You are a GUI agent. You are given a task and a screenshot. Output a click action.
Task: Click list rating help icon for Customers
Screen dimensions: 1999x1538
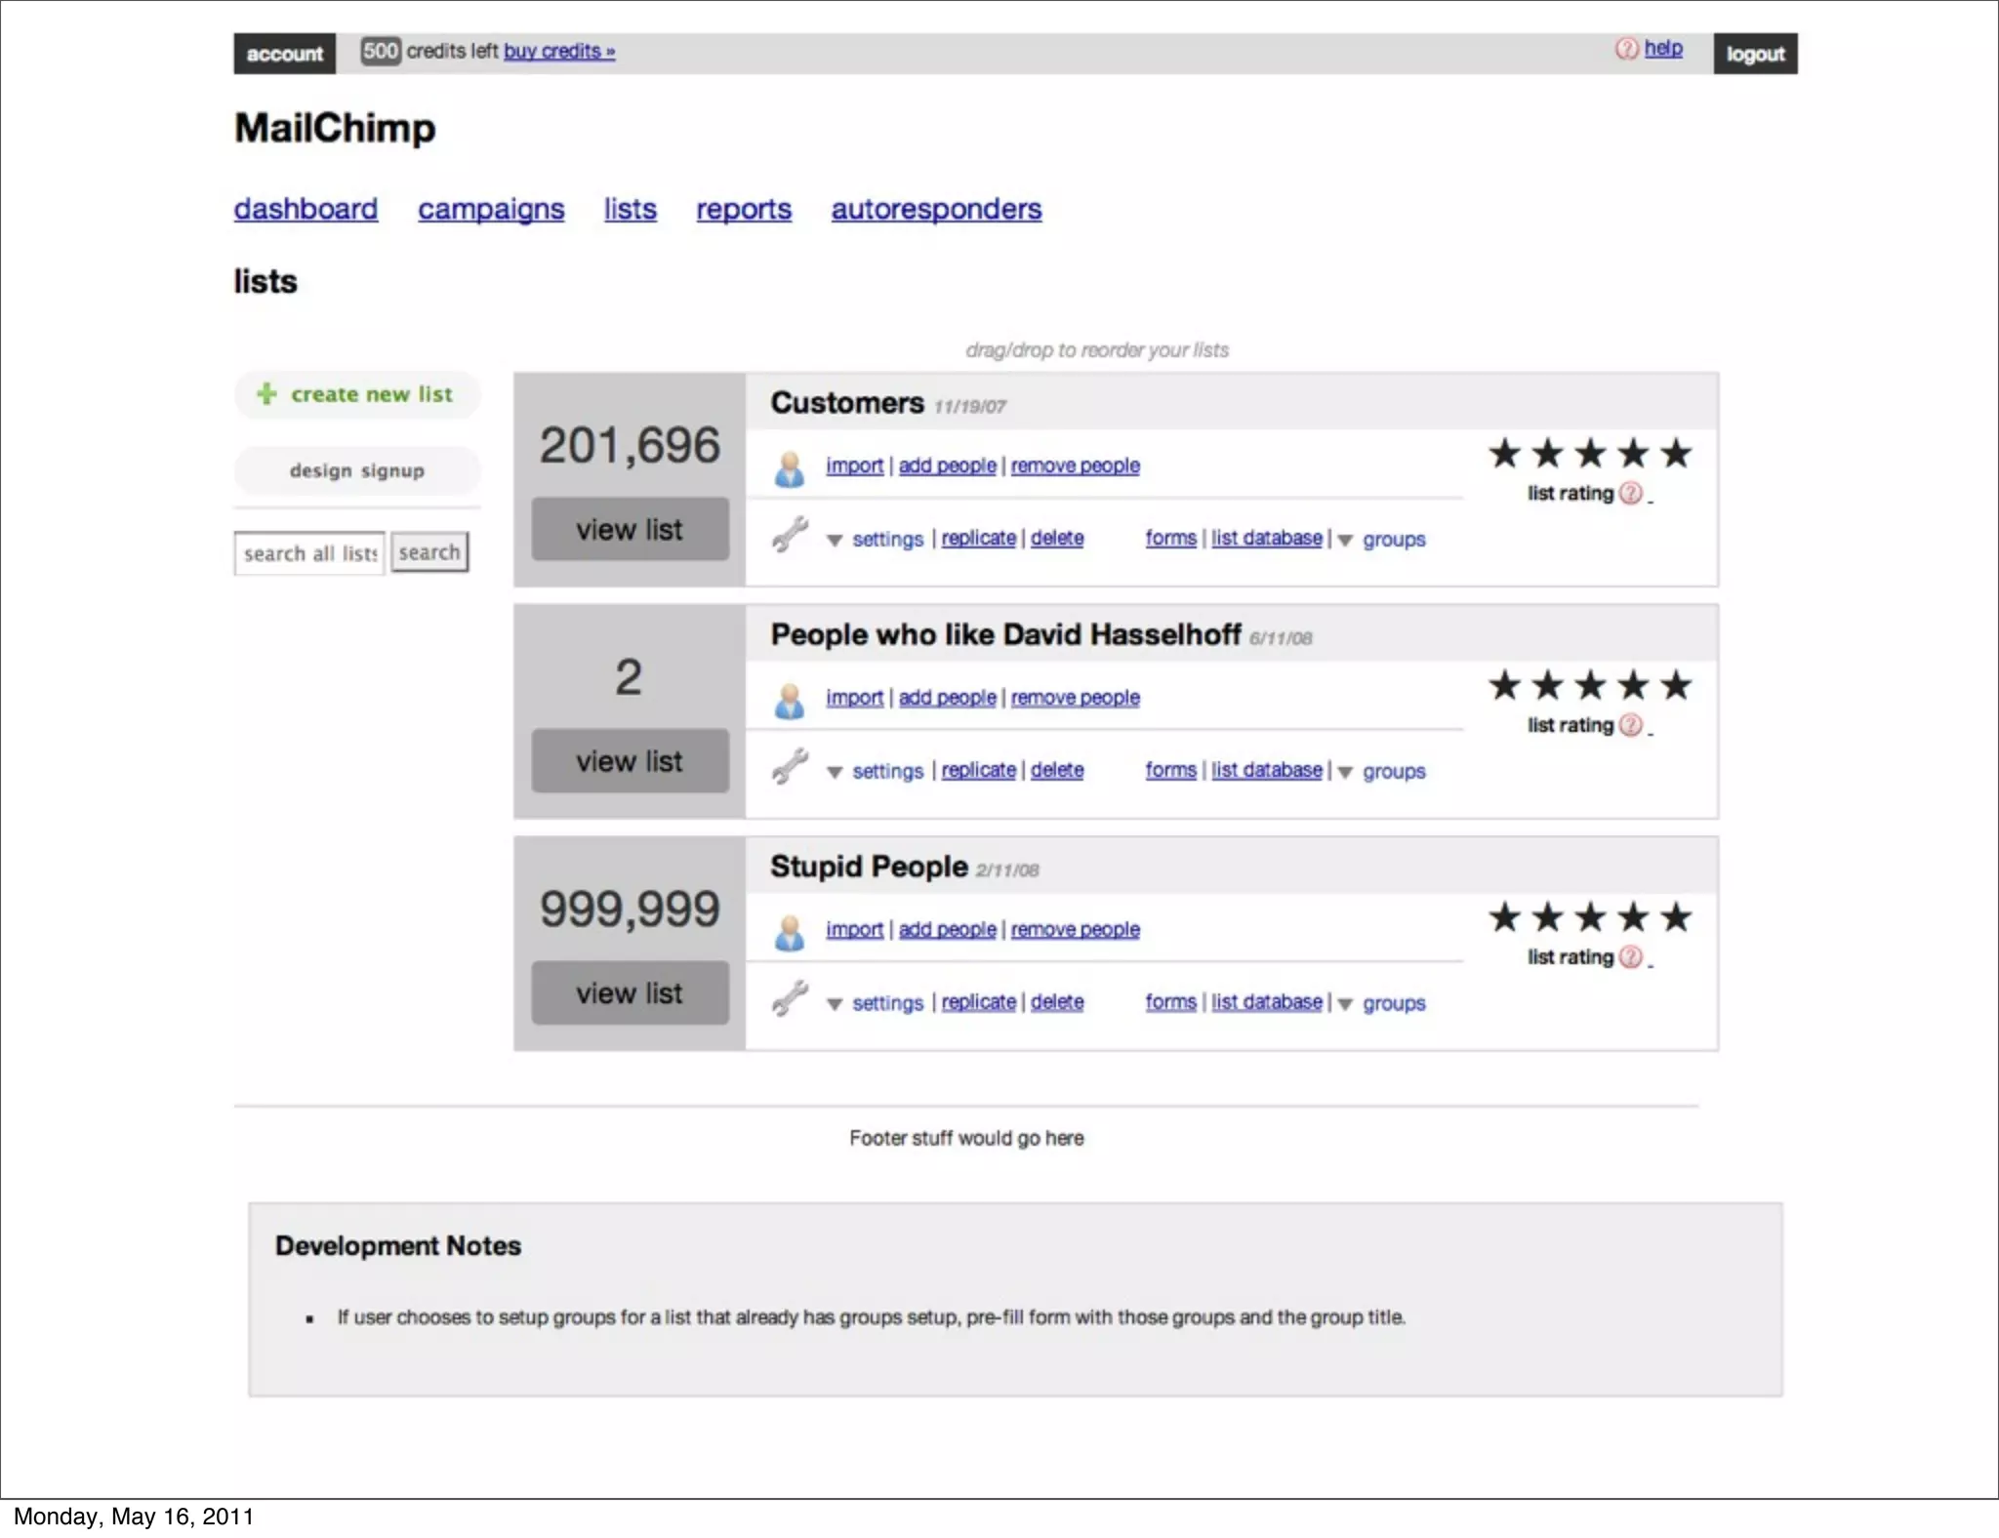click(1630, 494)
